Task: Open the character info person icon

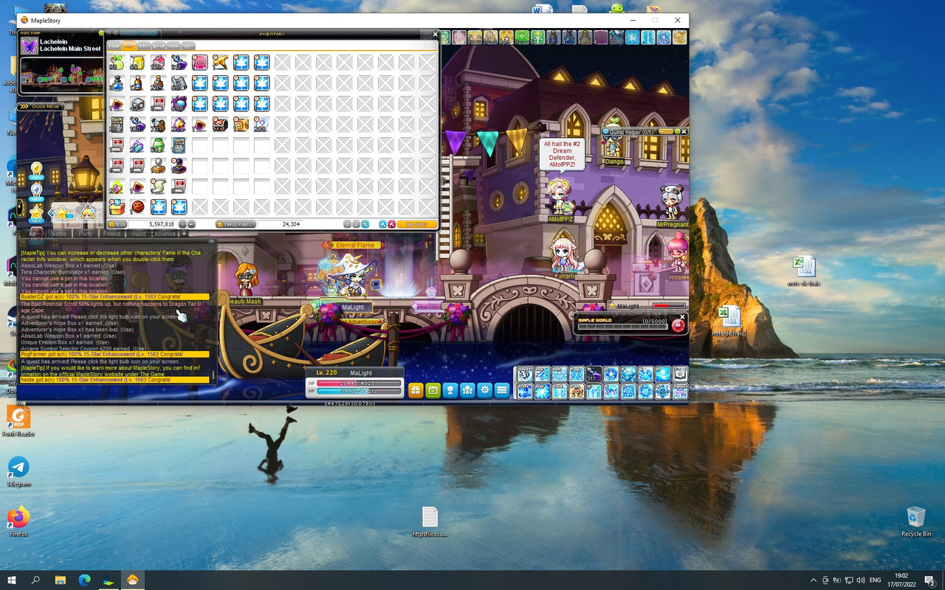Action: (450, 389)
